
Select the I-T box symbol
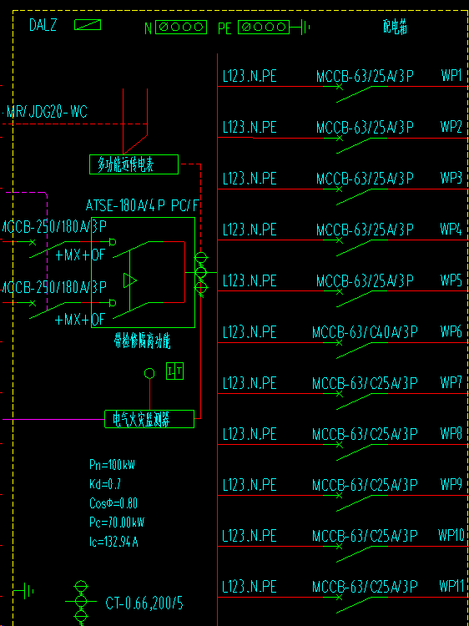tap(174, 372)
